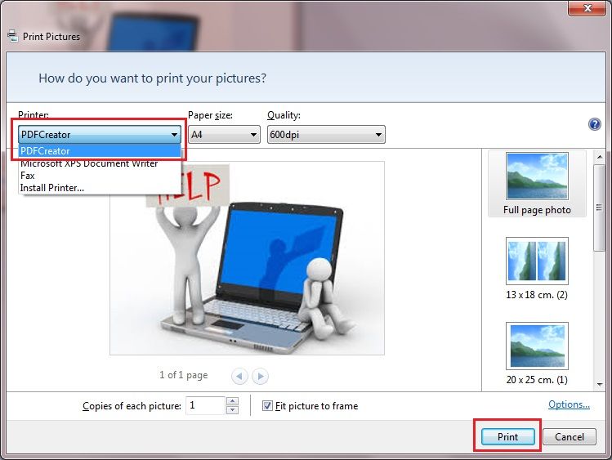Image resolution: width=612 pixels, height=460 pixels.
Task: Choose the 13 x 18 cm. (2) layout
Action: pos(537,269)
